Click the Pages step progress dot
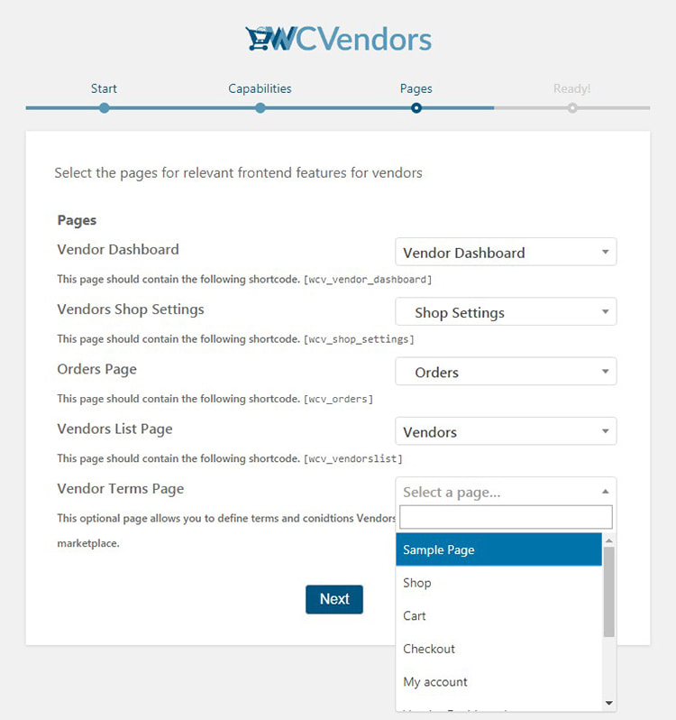The image size is (676, 720). pyautogui.click(x=416, y=108)
